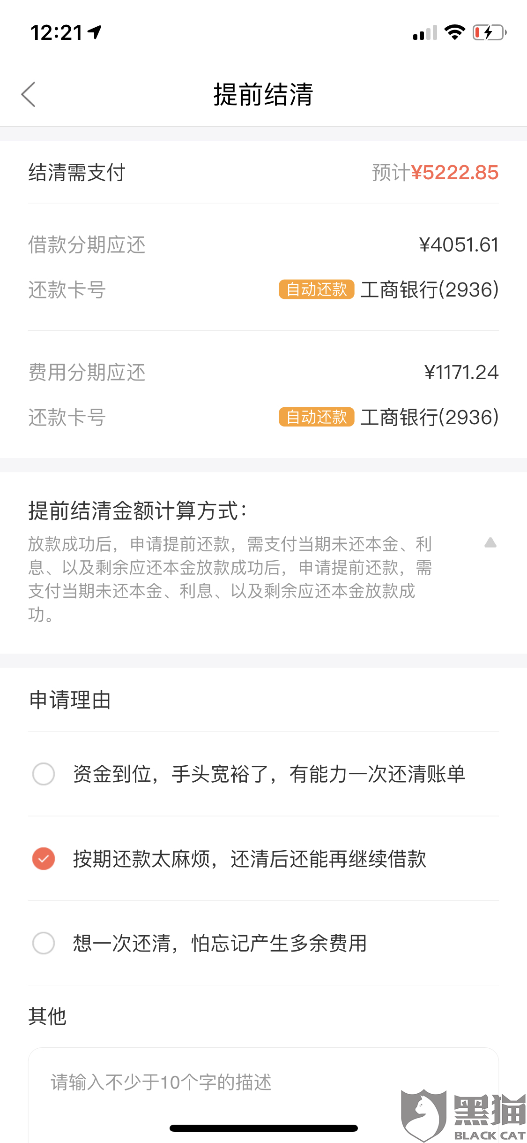Tap the cellular signal bars icon
This screenshot has width=527, height=1143.
tap(425, 32)
